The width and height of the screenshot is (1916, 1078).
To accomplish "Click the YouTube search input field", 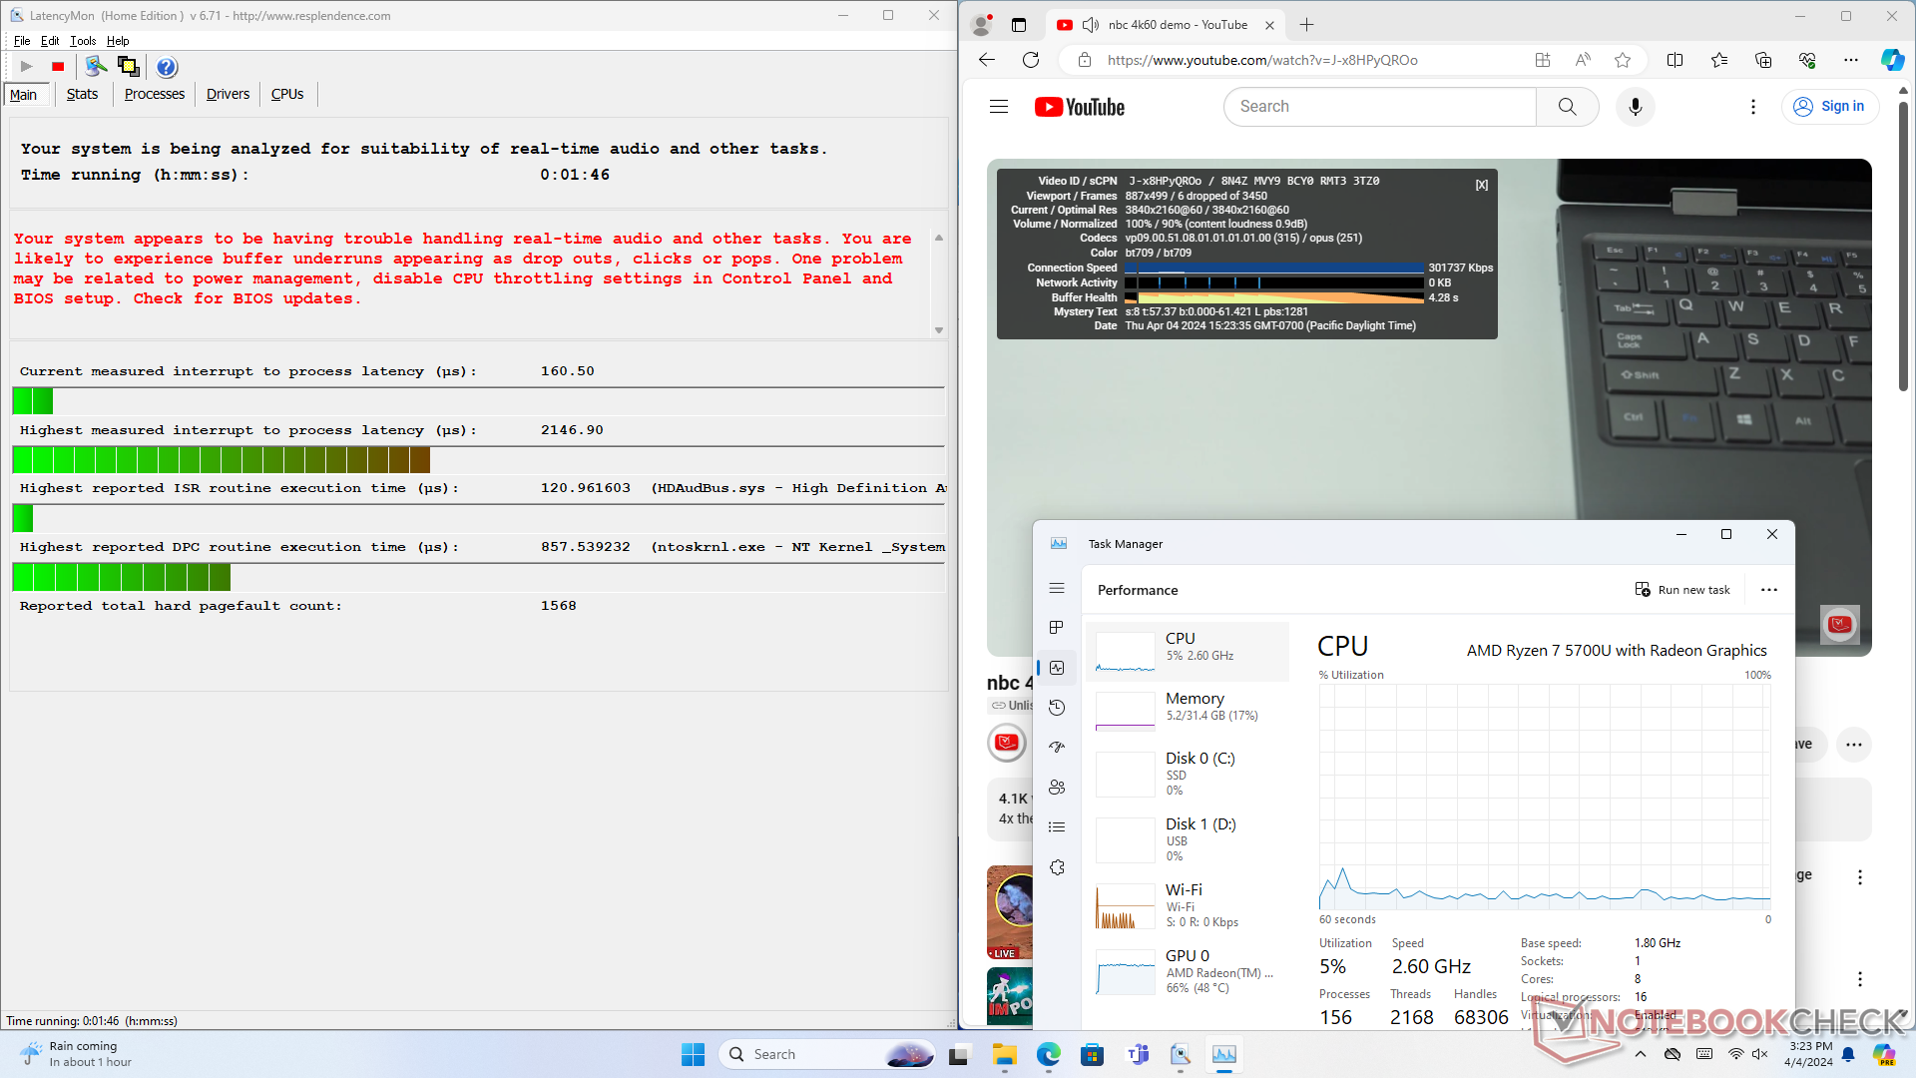I will point(1379,107).
